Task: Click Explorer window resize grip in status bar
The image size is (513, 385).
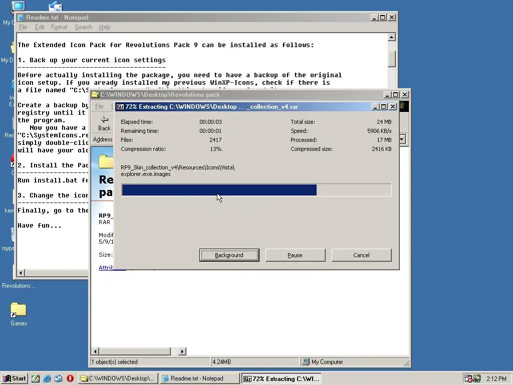Action: pos(406,363)
